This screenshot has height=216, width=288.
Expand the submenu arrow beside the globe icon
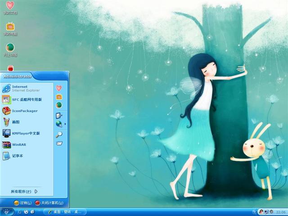click(65, 124)
